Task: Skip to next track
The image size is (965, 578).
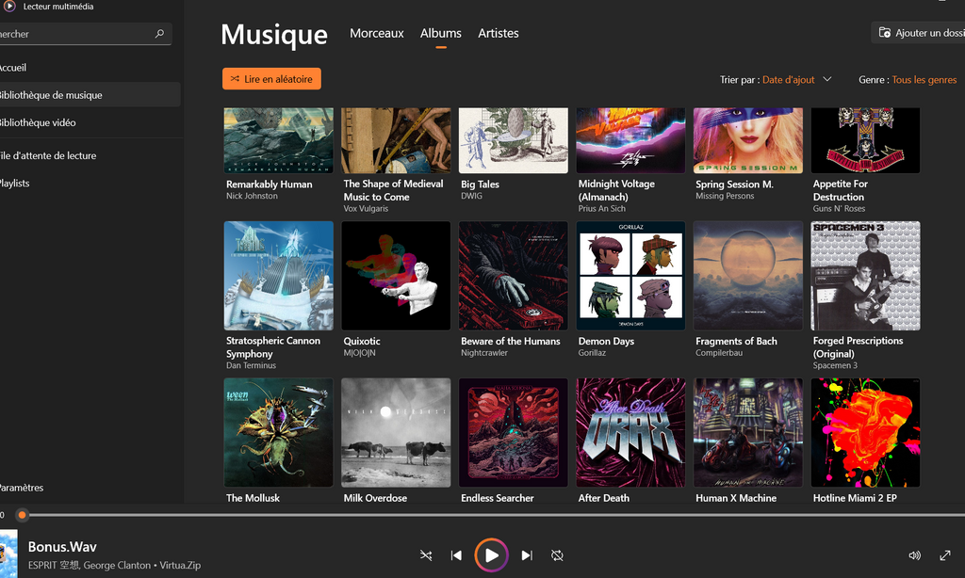Action: [527, 555]
